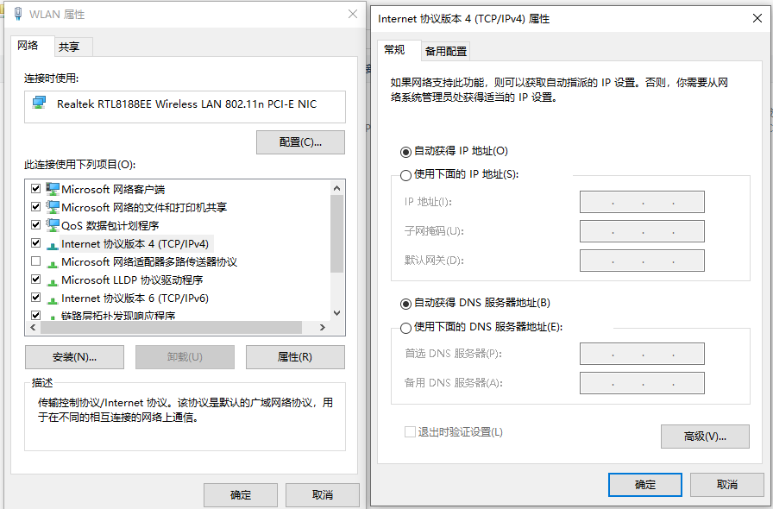This screenshot has width=773, height=509.
Task: Click 确定 in WLAN 属性 dialog
Action: coord(241,494)
